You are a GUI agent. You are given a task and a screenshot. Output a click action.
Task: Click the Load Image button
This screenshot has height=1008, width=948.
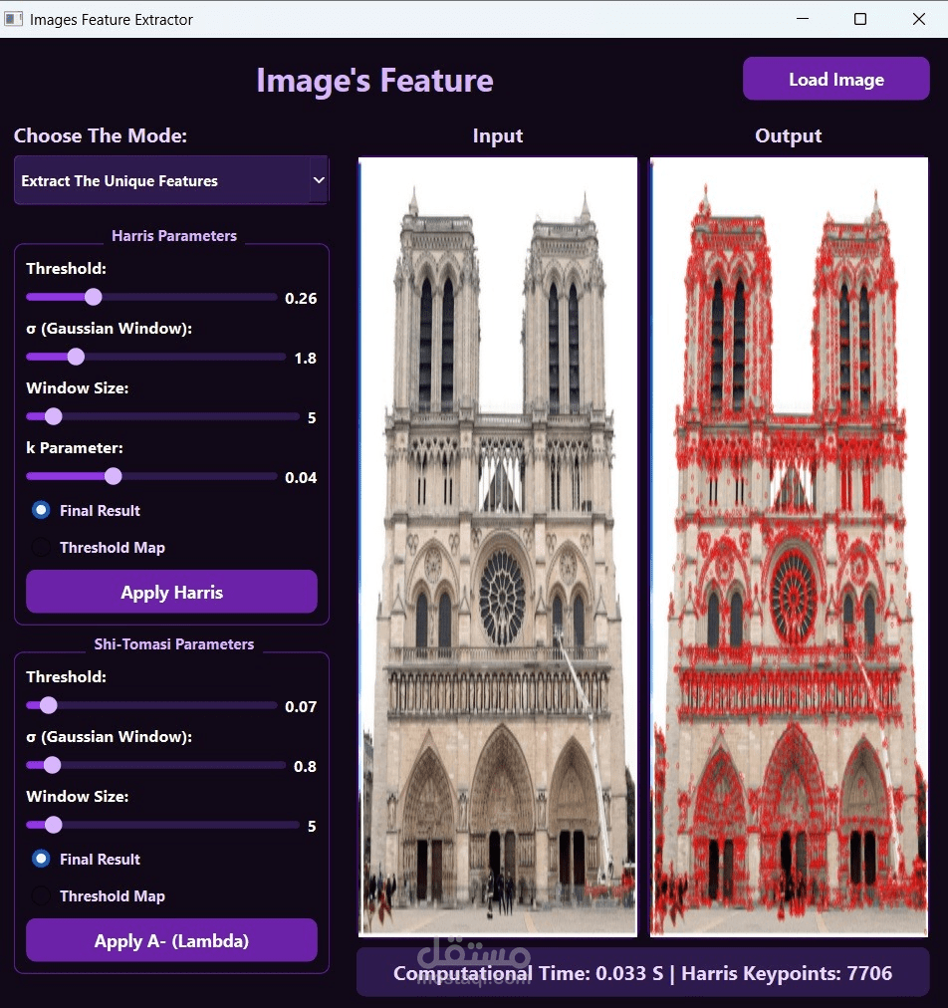[x=835, y=79]
